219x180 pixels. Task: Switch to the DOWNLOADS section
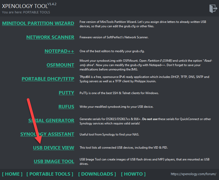(97, 174)
